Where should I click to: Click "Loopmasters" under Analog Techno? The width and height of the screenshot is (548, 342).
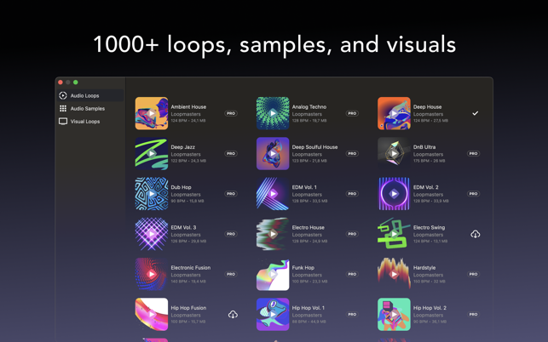click(x=307, y=114)
